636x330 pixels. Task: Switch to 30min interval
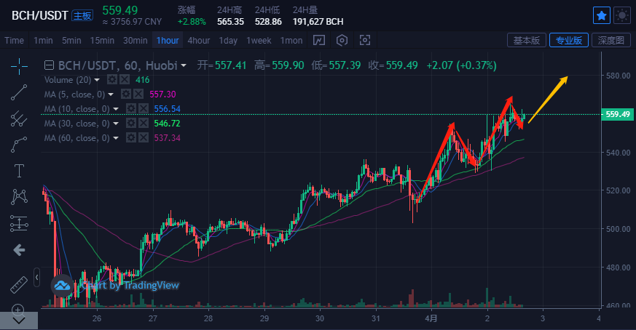(135, 41)
